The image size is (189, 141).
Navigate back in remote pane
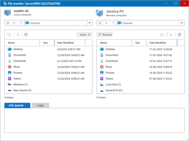(x=106, y=23)
